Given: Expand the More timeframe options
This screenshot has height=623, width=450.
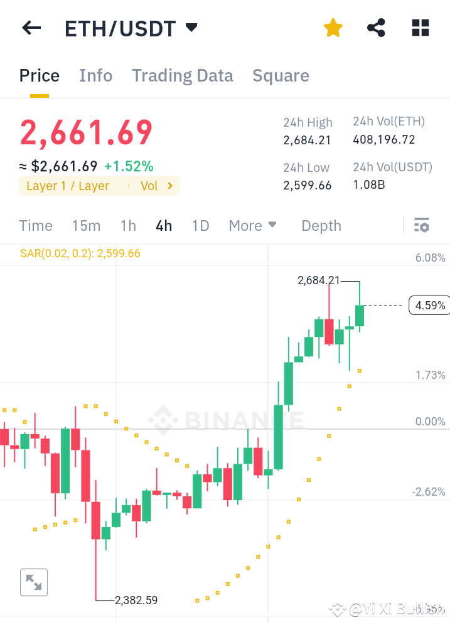Looking at the screenshot, I should click(x=252, y=225).
